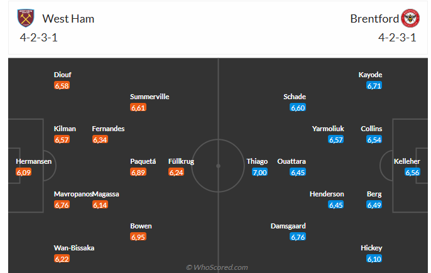
Task: Click Diouf's 6,58 rating badge
Action: (62, 85)
